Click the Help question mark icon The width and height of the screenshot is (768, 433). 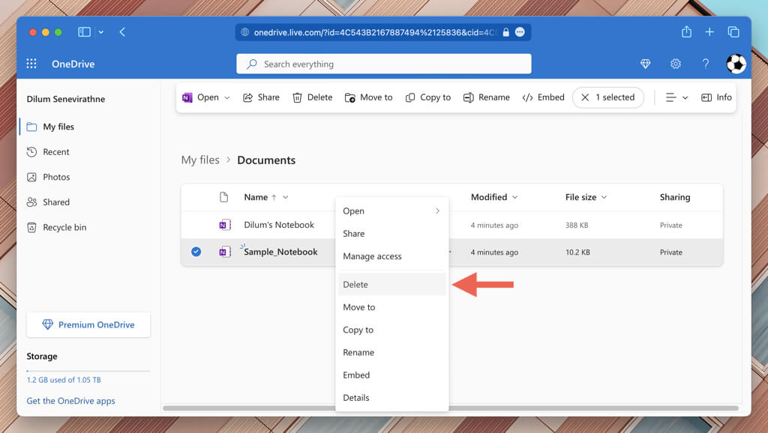(705, 64)
